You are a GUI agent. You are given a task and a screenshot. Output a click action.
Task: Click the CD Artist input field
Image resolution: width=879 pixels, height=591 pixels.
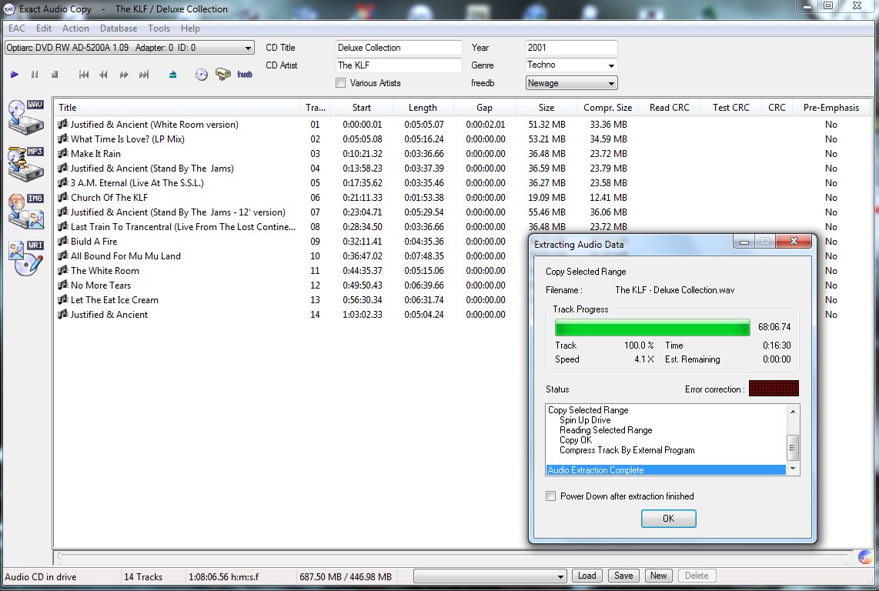click(x=399, y=65)
